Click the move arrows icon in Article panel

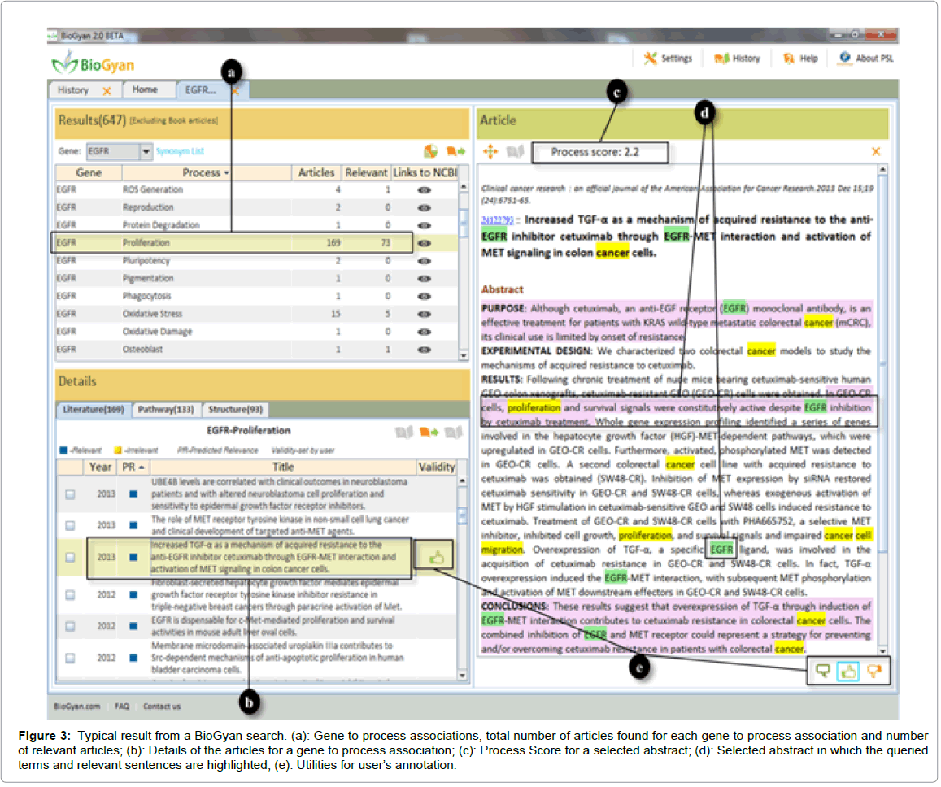(x=490, y=152)
